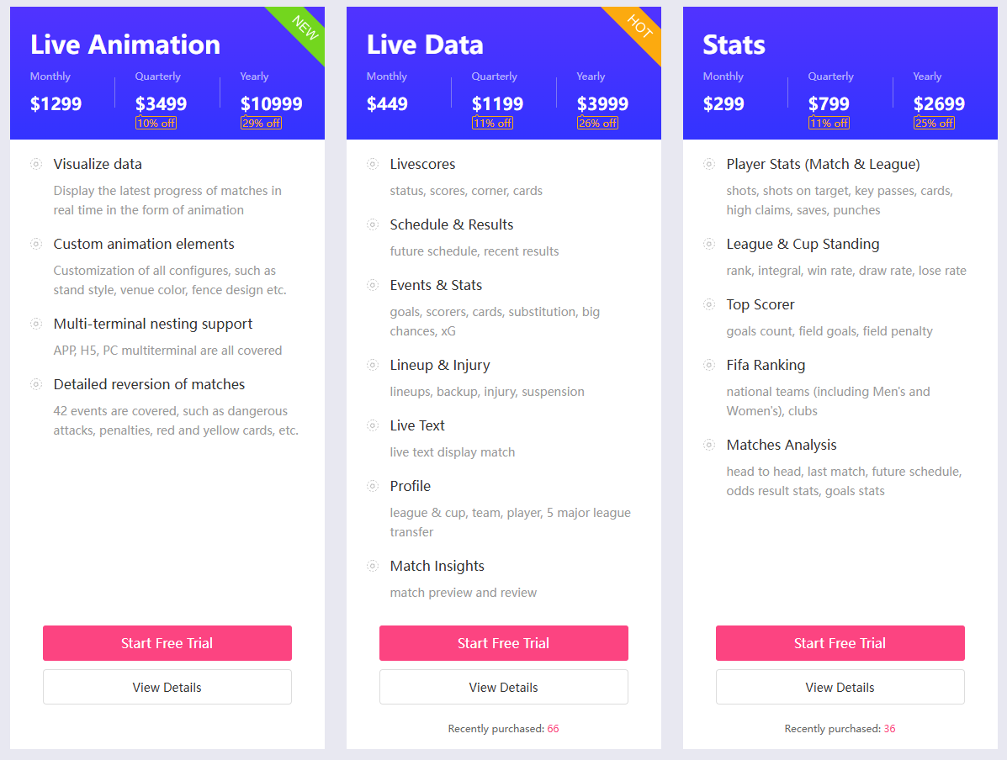Click the bullet icon beside Top Scorer
This screenshot has width=1007, height=760.
pyautogui.click(x=709, y=304)
